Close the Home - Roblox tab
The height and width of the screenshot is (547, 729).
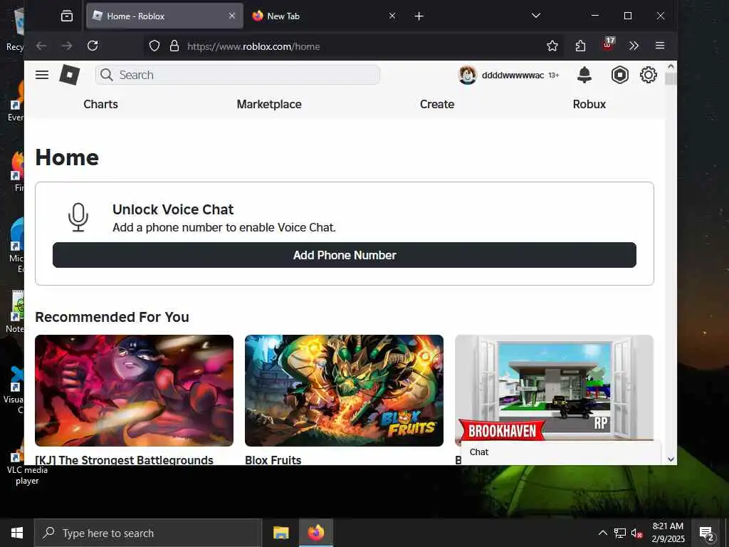(x=232, y=16)
